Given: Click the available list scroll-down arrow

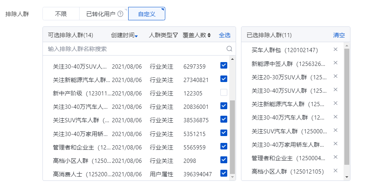Looking at the screenshot, I should point(232,177).
